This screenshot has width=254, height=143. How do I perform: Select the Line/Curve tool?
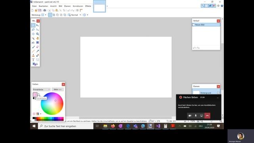38,60
